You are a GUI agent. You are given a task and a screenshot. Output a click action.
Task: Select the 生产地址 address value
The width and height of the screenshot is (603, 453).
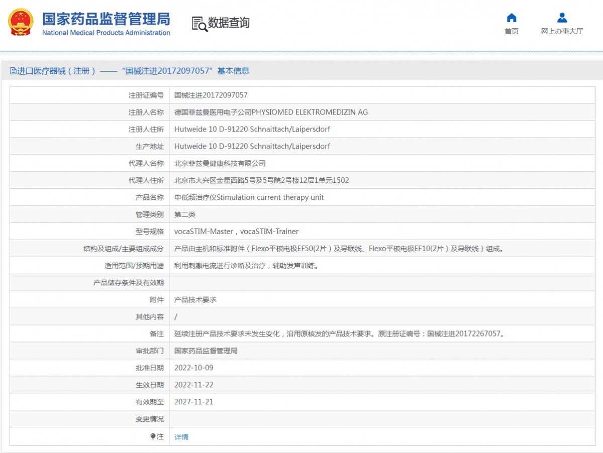click(x=252, y=146)
